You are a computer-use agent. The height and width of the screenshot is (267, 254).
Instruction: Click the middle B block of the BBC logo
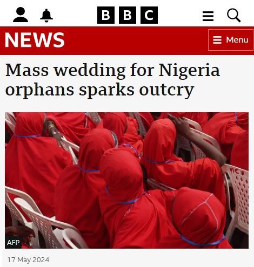pos(128,15)
